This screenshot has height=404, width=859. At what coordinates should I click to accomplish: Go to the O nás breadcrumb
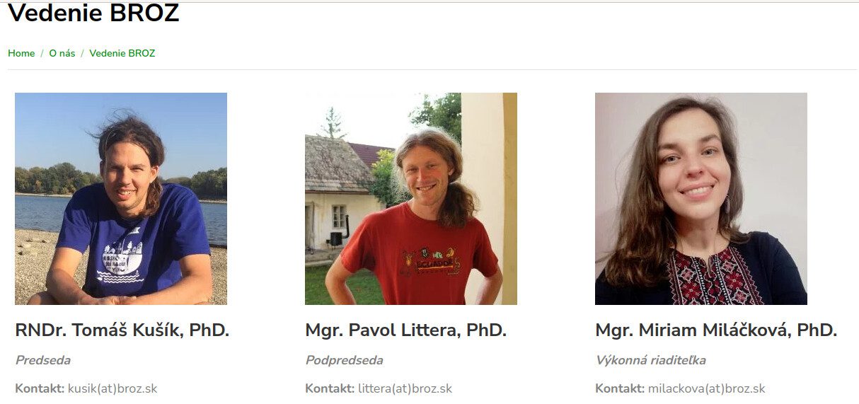(62, 53)
